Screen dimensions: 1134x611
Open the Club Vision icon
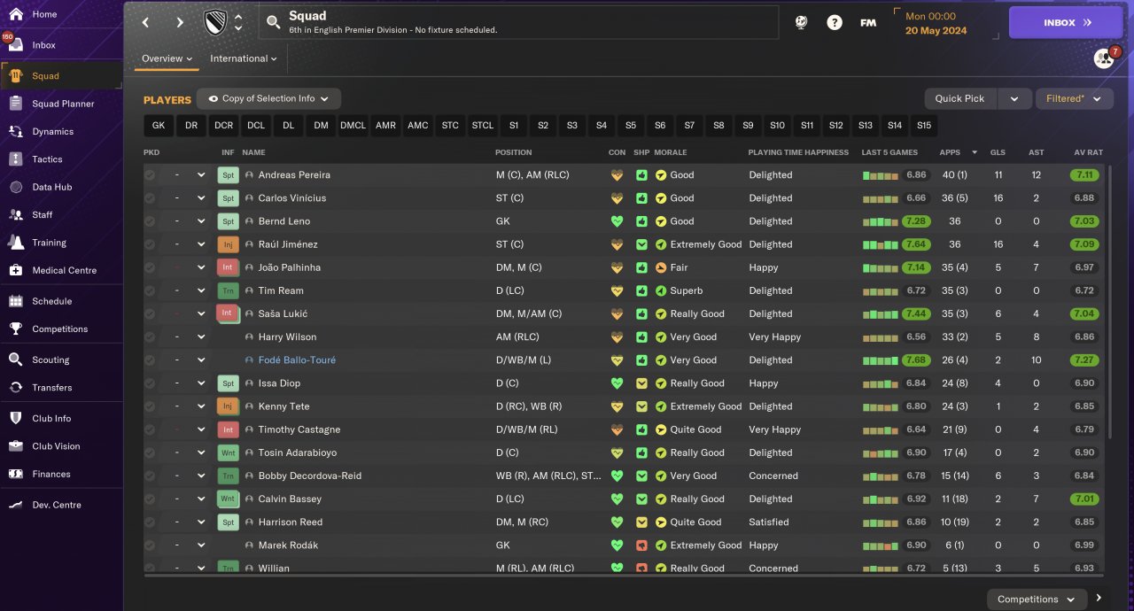pyautogui.click(x=16, y=446)
